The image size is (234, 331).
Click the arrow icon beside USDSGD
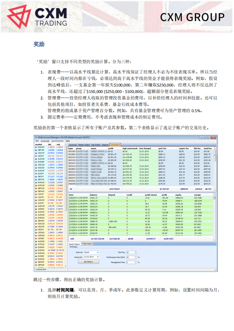[36, 233]
